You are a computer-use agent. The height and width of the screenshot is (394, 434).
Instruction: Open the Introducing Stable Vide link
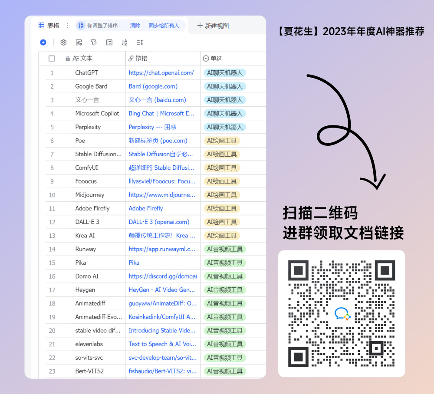click(x=162, y=330)
